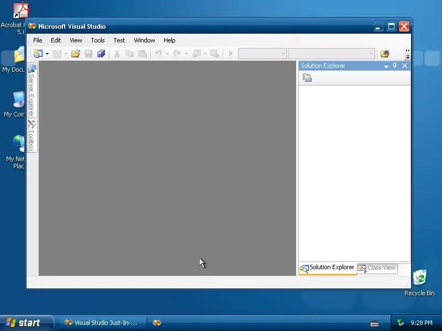Click the Paste toolbar icon
Screen dimensions: 442x331
tap(143, 54)
